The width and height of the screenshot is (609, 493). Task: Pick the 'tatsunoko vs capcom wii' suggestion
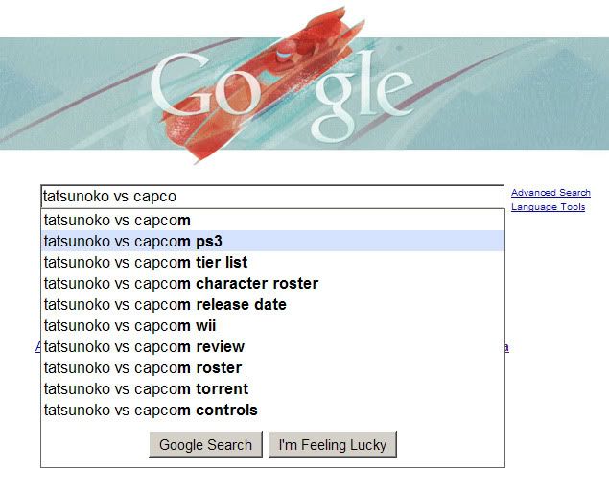point(130,325)
